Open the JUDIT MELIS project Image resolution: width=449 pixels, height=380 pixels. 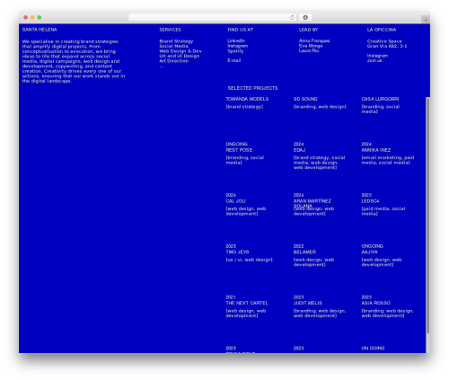click(308, 303)
